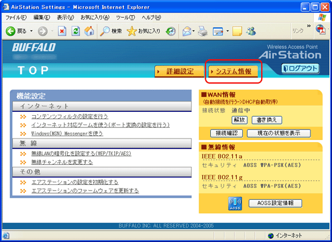Click the 解放 button in WAN情報
The width and height of the screenshot is (332, 242).
(240, 120)
